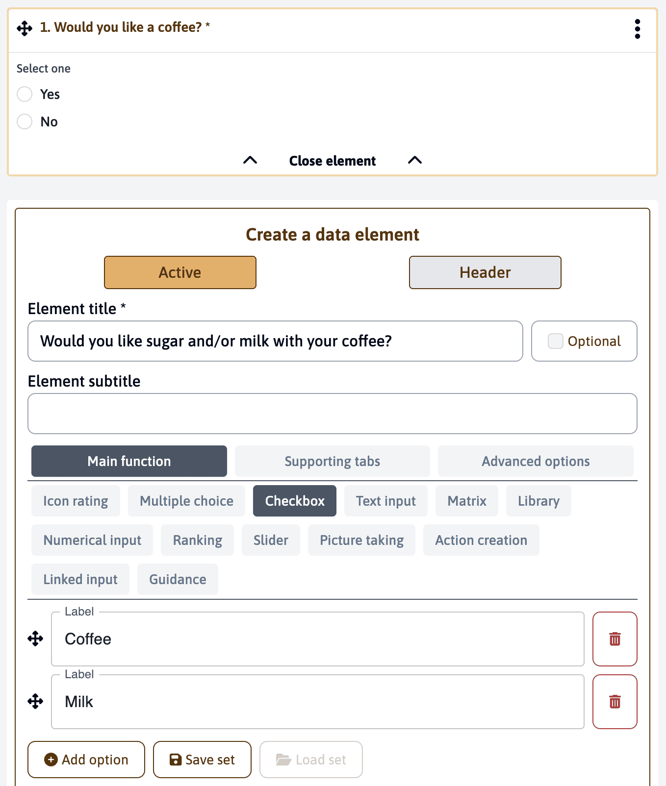
Task: Collapse question via Close element
Action: point(332,161)
